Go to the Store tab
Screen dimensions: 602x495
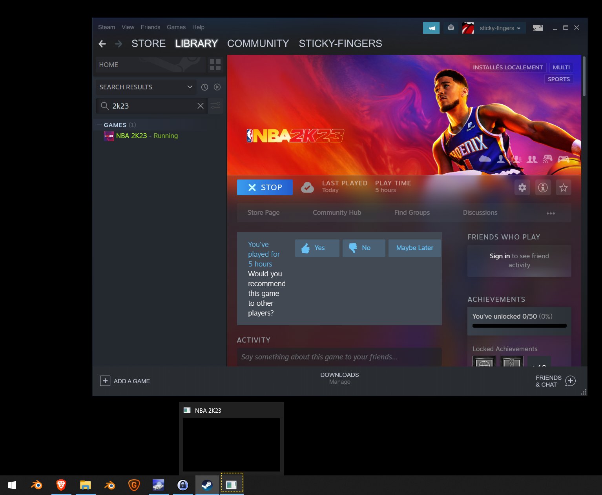[x=148, y=44]
